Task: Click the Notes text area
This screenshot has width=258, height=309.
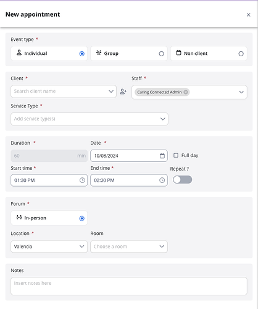Action: (x=129, y=286)
